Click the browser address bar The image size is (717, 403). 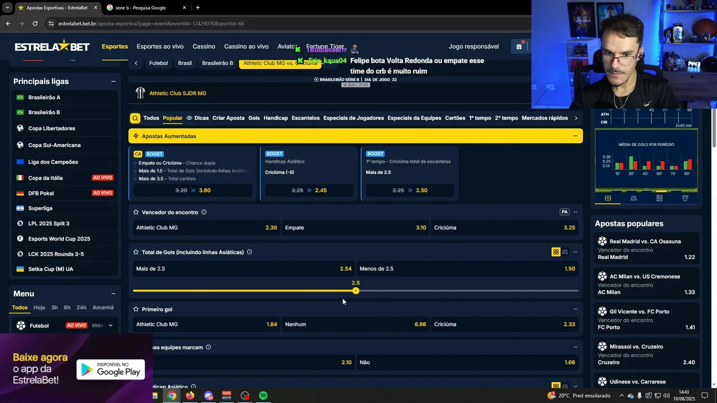coord(286,24)
